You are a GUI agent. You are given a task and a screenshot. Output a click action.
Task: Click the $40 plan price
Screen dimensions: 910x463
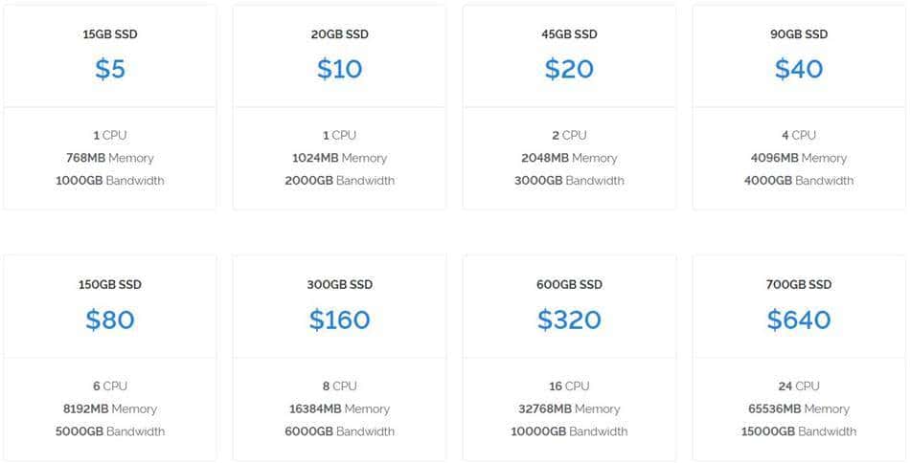pos(799,69)
